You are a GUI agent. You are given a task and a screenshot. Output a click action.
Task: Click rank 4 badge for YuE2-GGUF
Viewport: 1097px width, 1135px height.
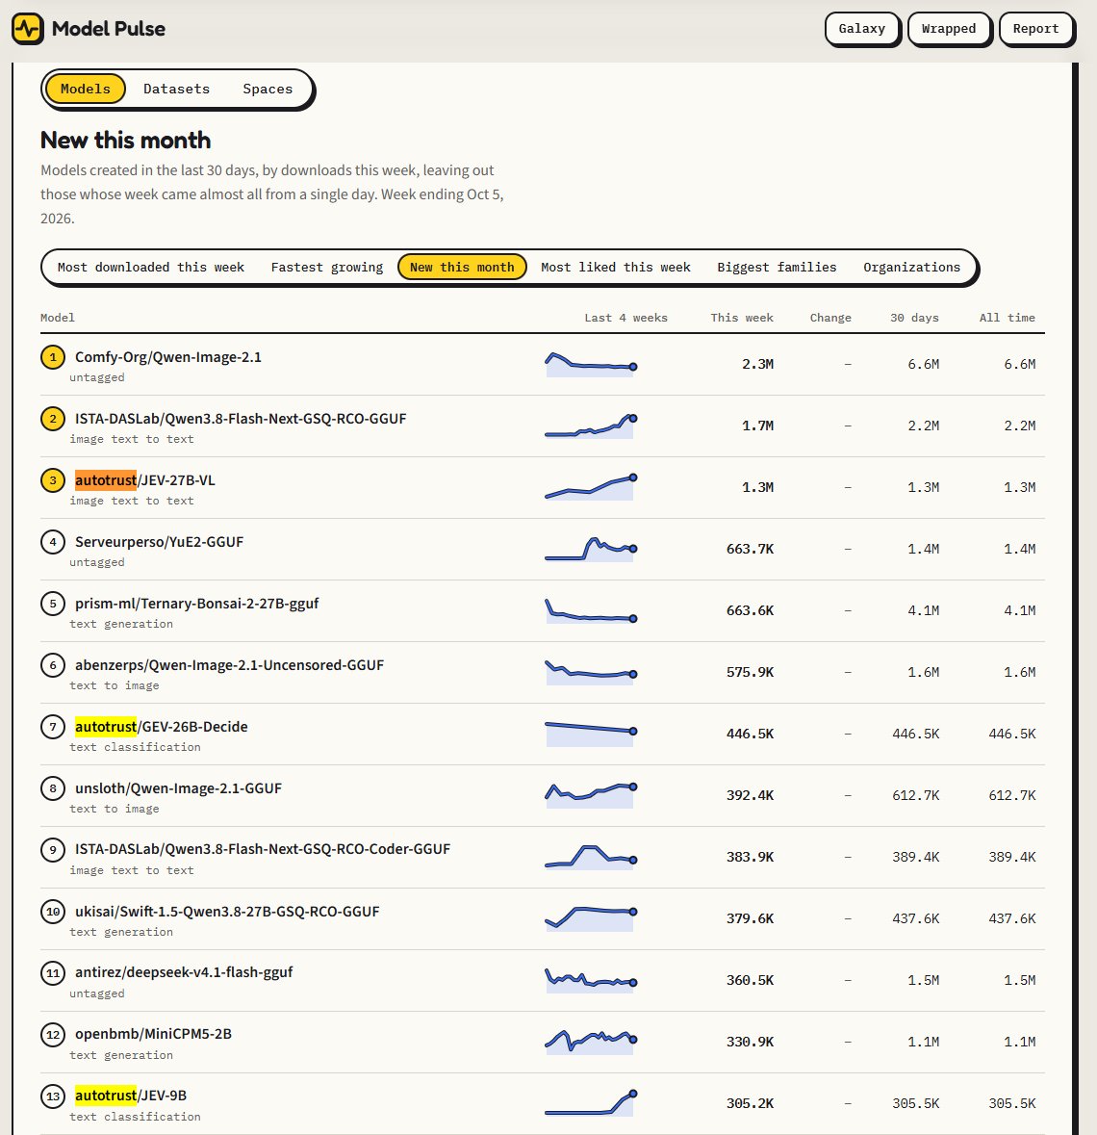tap(53, 541)
